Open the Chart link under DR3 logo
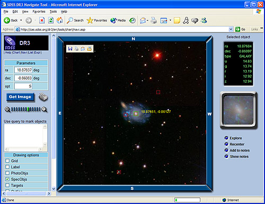 point(16,52)
